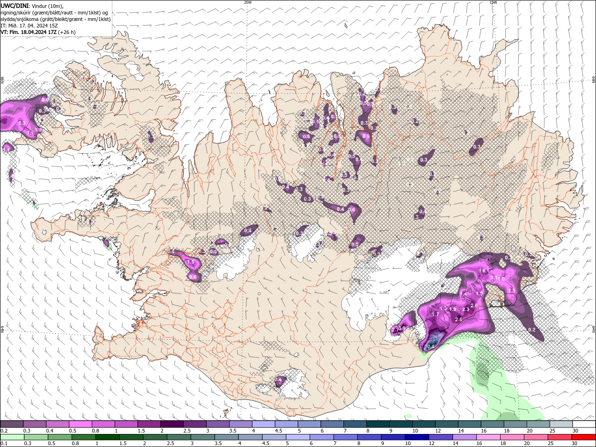Click the 20W longitude label
Viewport: 596px width, 447px height.
pos(248,2)
